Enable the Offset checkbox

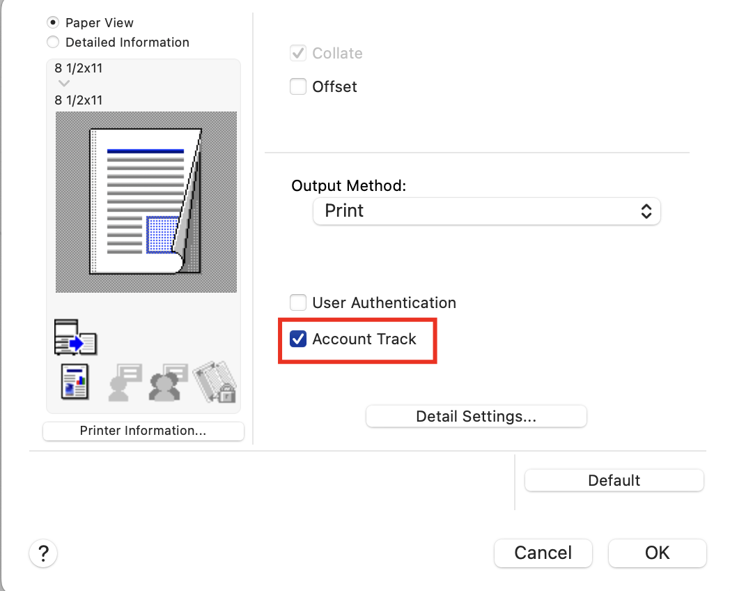[x=298, y=87]
